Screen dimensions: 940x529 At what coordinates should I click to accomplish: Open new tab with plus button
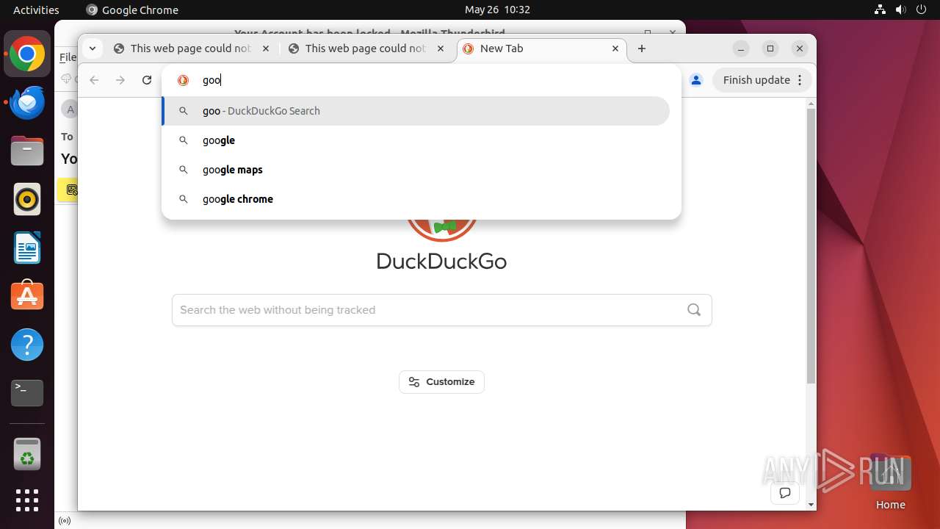tap(642, 48)
